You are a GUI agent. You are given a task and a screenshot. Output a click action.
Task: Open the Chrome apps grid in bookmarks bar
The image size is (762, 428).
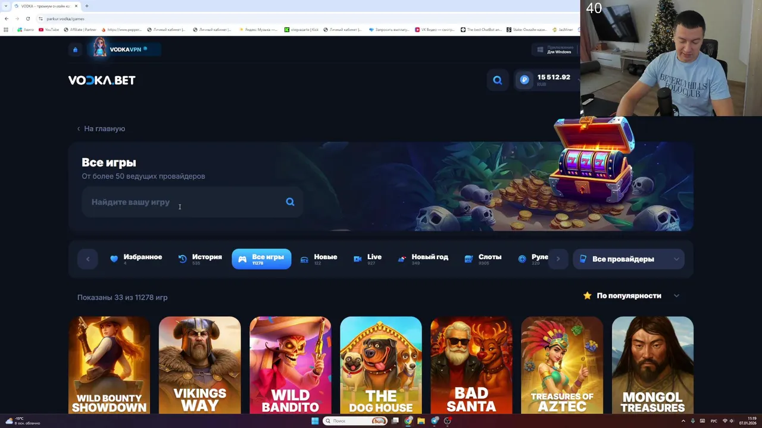[x=6, y=29]
